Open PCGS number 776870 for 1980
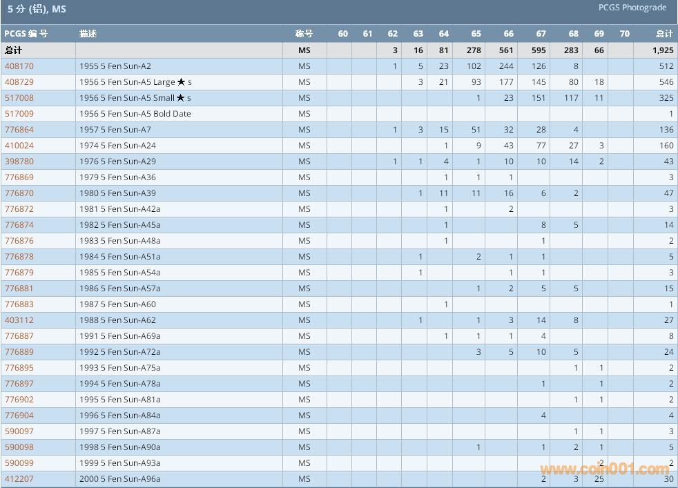 tap(19, 193)
